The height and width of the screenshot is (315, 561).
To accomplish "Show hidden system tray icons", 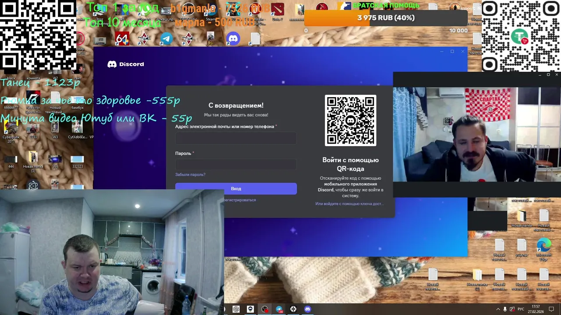I will pyautogui.click(x=498, y=309).
